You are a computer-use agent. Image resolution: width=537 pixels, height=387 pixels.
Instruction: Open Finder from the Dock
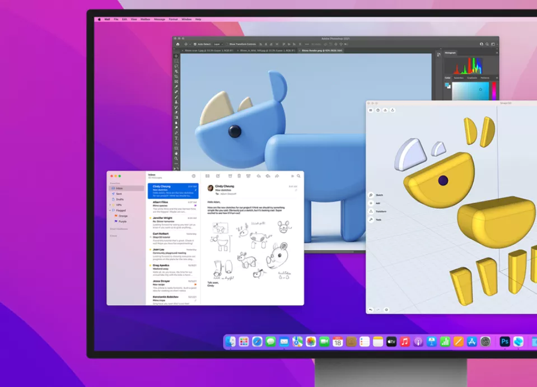(x=230, y=342)
